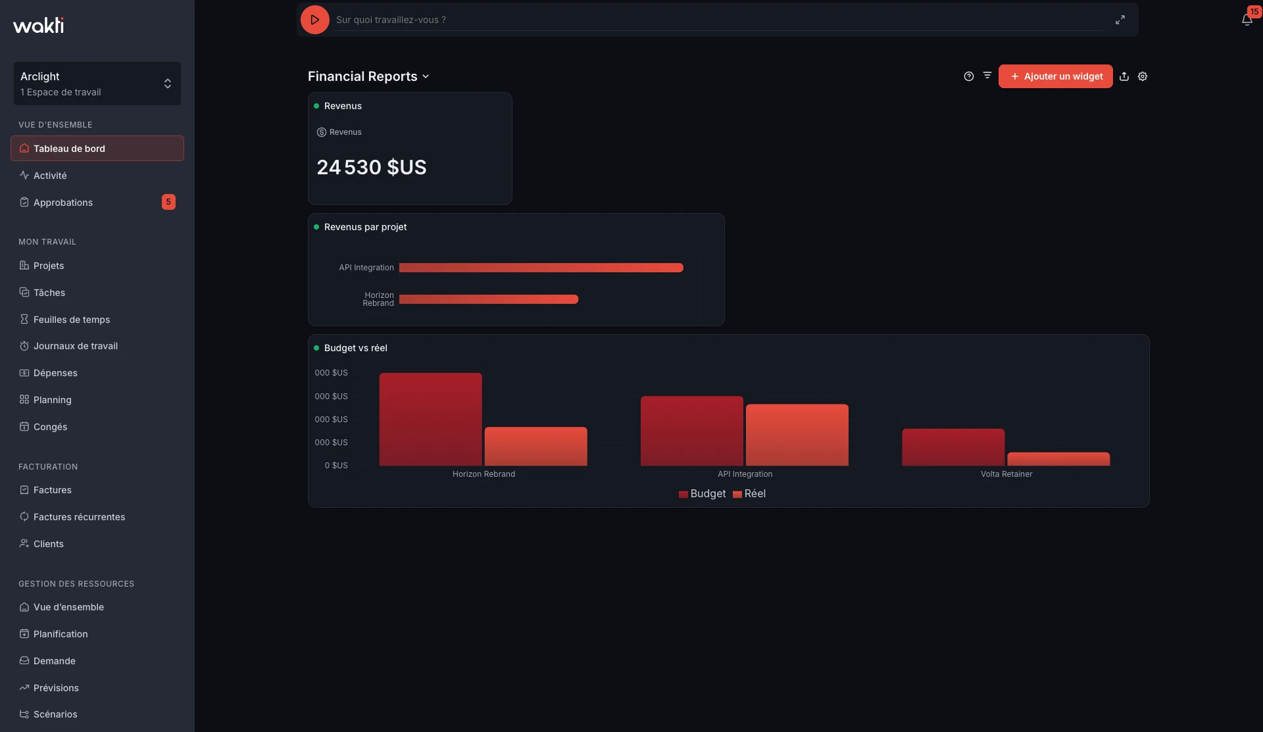Open the notifications bell
1263x732 pixels.
click(x=1247, y=20)
